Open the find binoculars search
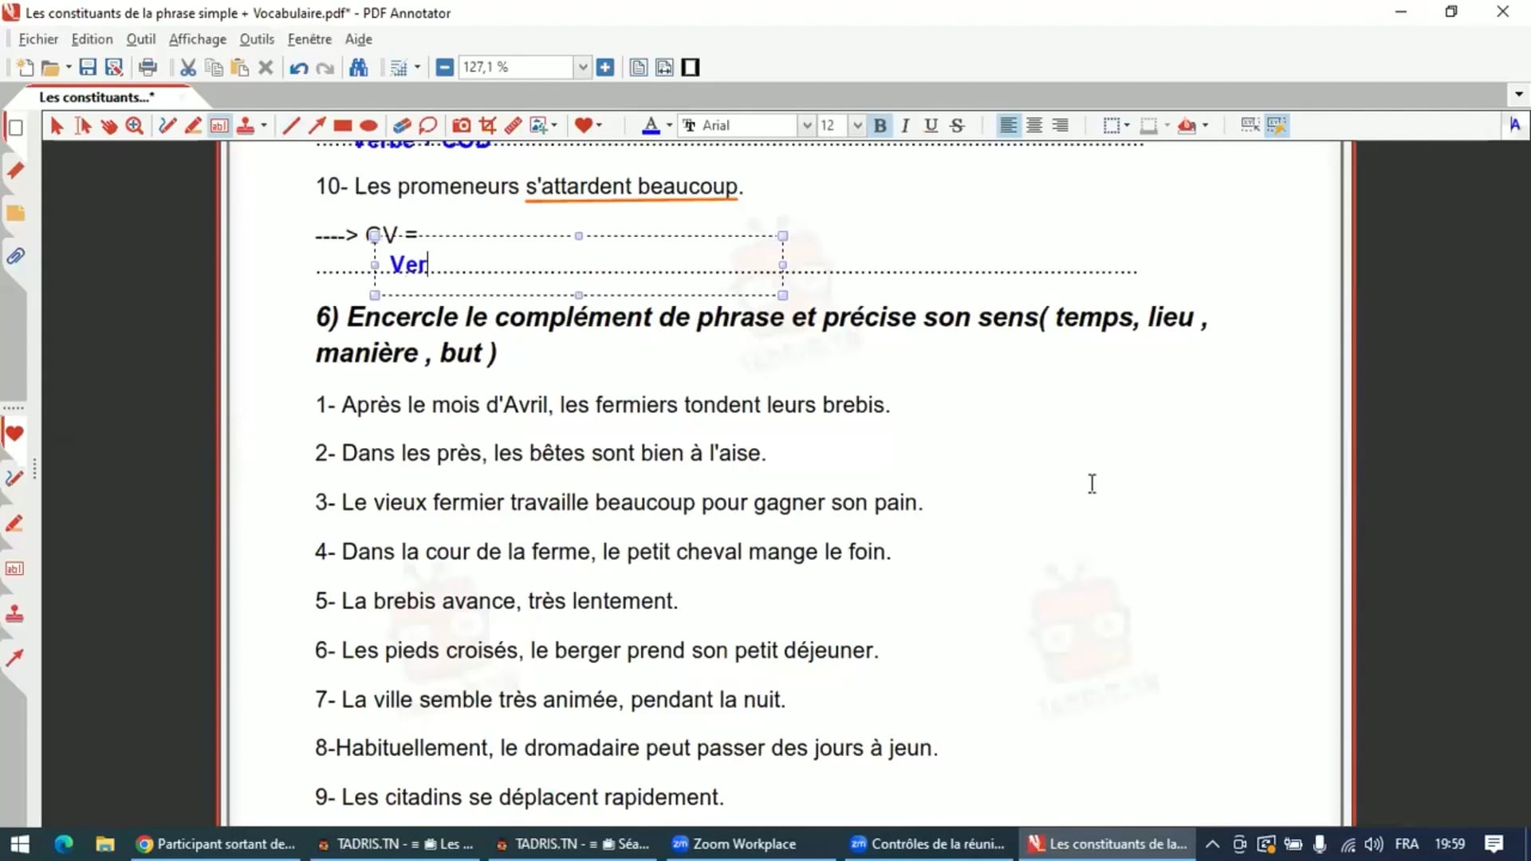Image resolution: width=1531 pixels, height=861 pixels. pyautogui.click(x=359, y=68)
